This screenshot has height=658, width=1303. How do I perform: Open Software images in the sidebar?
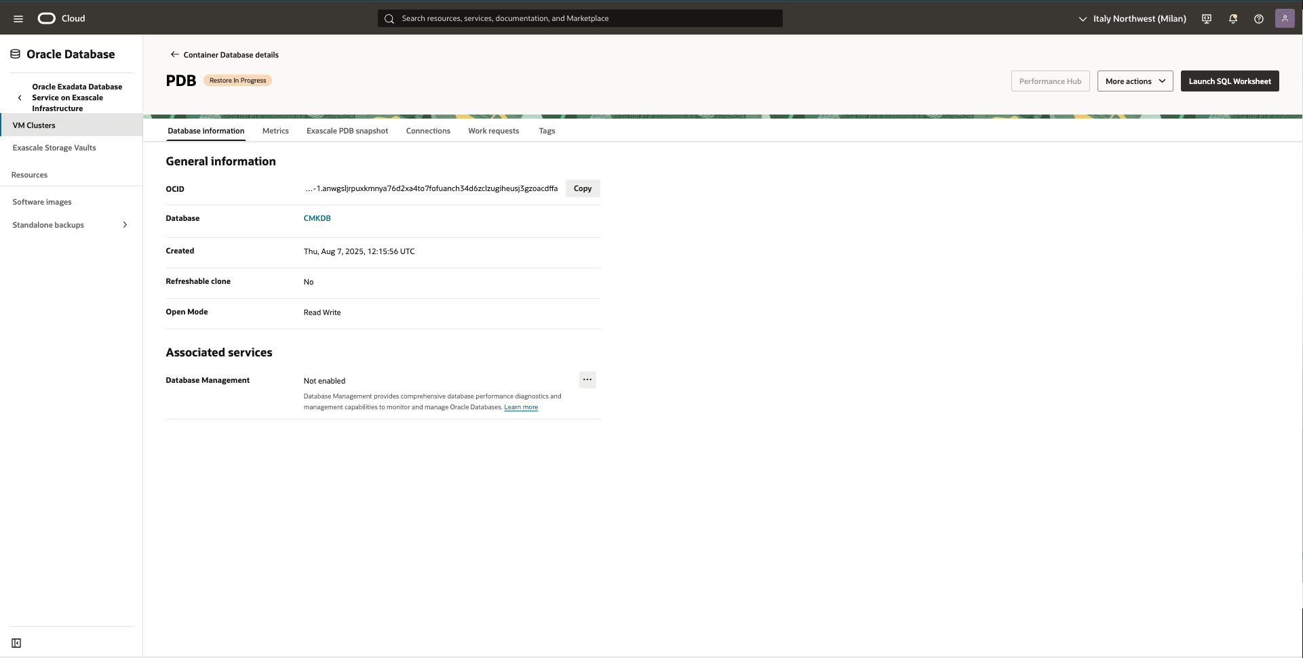pyautogui.click(x=42, y=202)
